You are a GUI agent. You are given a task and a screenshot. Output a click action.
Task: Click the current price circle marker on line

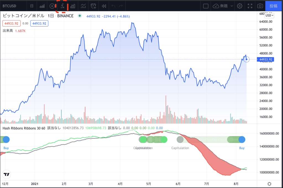click(x=247, y=59)
